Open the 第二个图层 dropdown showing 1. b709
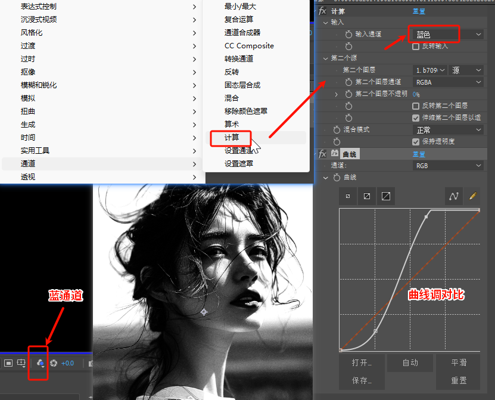The width and height of the screenshot is (495, 400). 429,70
